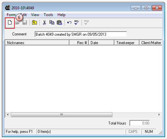Click inside the Comment text field
Viewport: 167px width, 139px height.
81,34
